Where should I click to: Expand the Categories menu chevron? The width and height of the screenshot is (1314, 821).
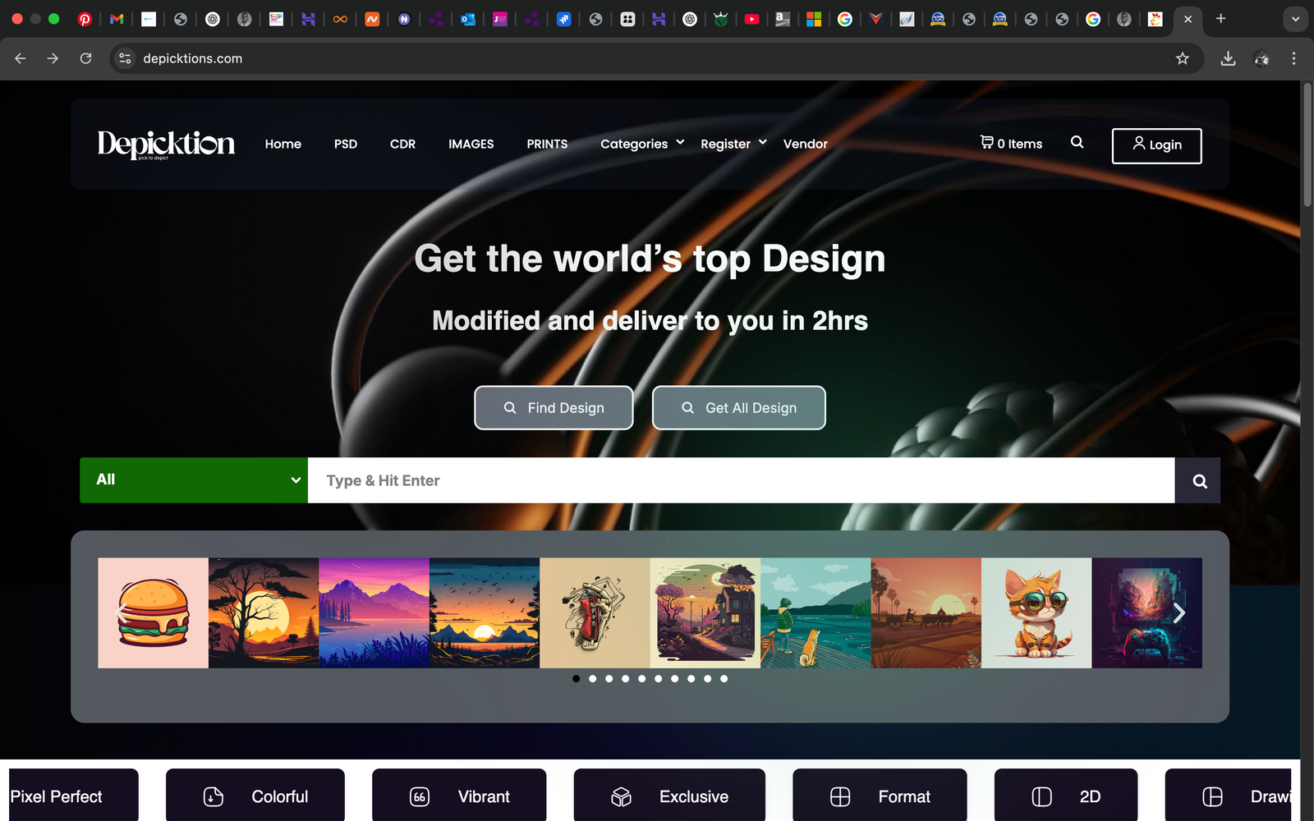(x=680, y=142)
